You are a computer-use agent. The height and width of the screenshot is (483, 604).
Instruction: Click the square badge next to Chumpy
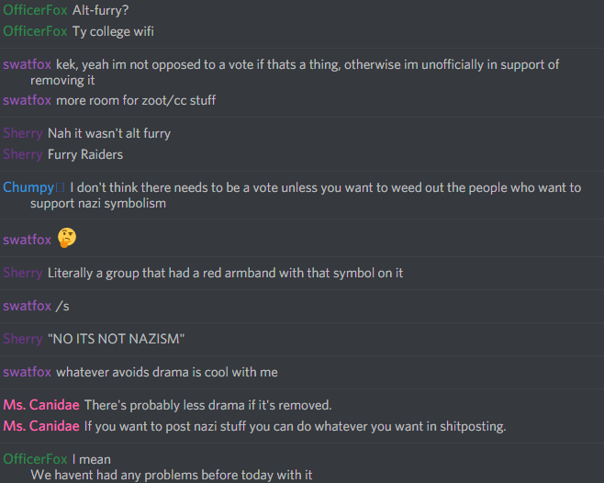[x=60, y=187]
